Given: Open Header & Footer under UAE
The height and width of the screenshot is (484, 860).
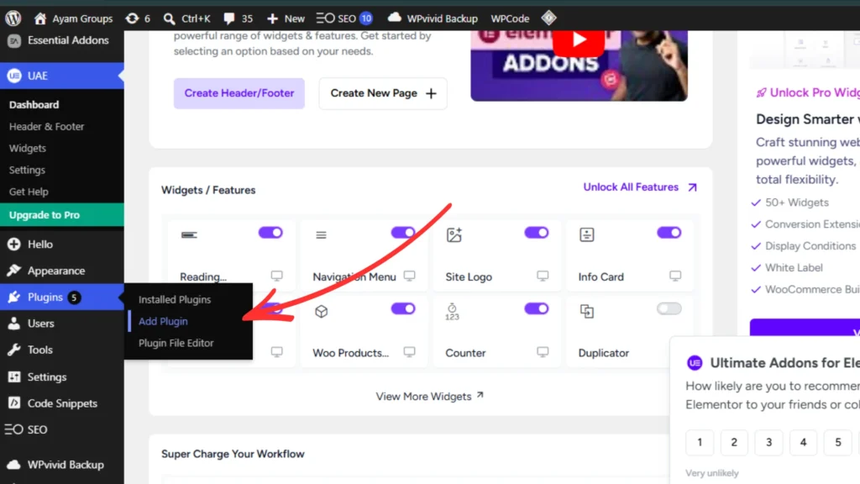Looking at the screenshot, I should [47, 127].
